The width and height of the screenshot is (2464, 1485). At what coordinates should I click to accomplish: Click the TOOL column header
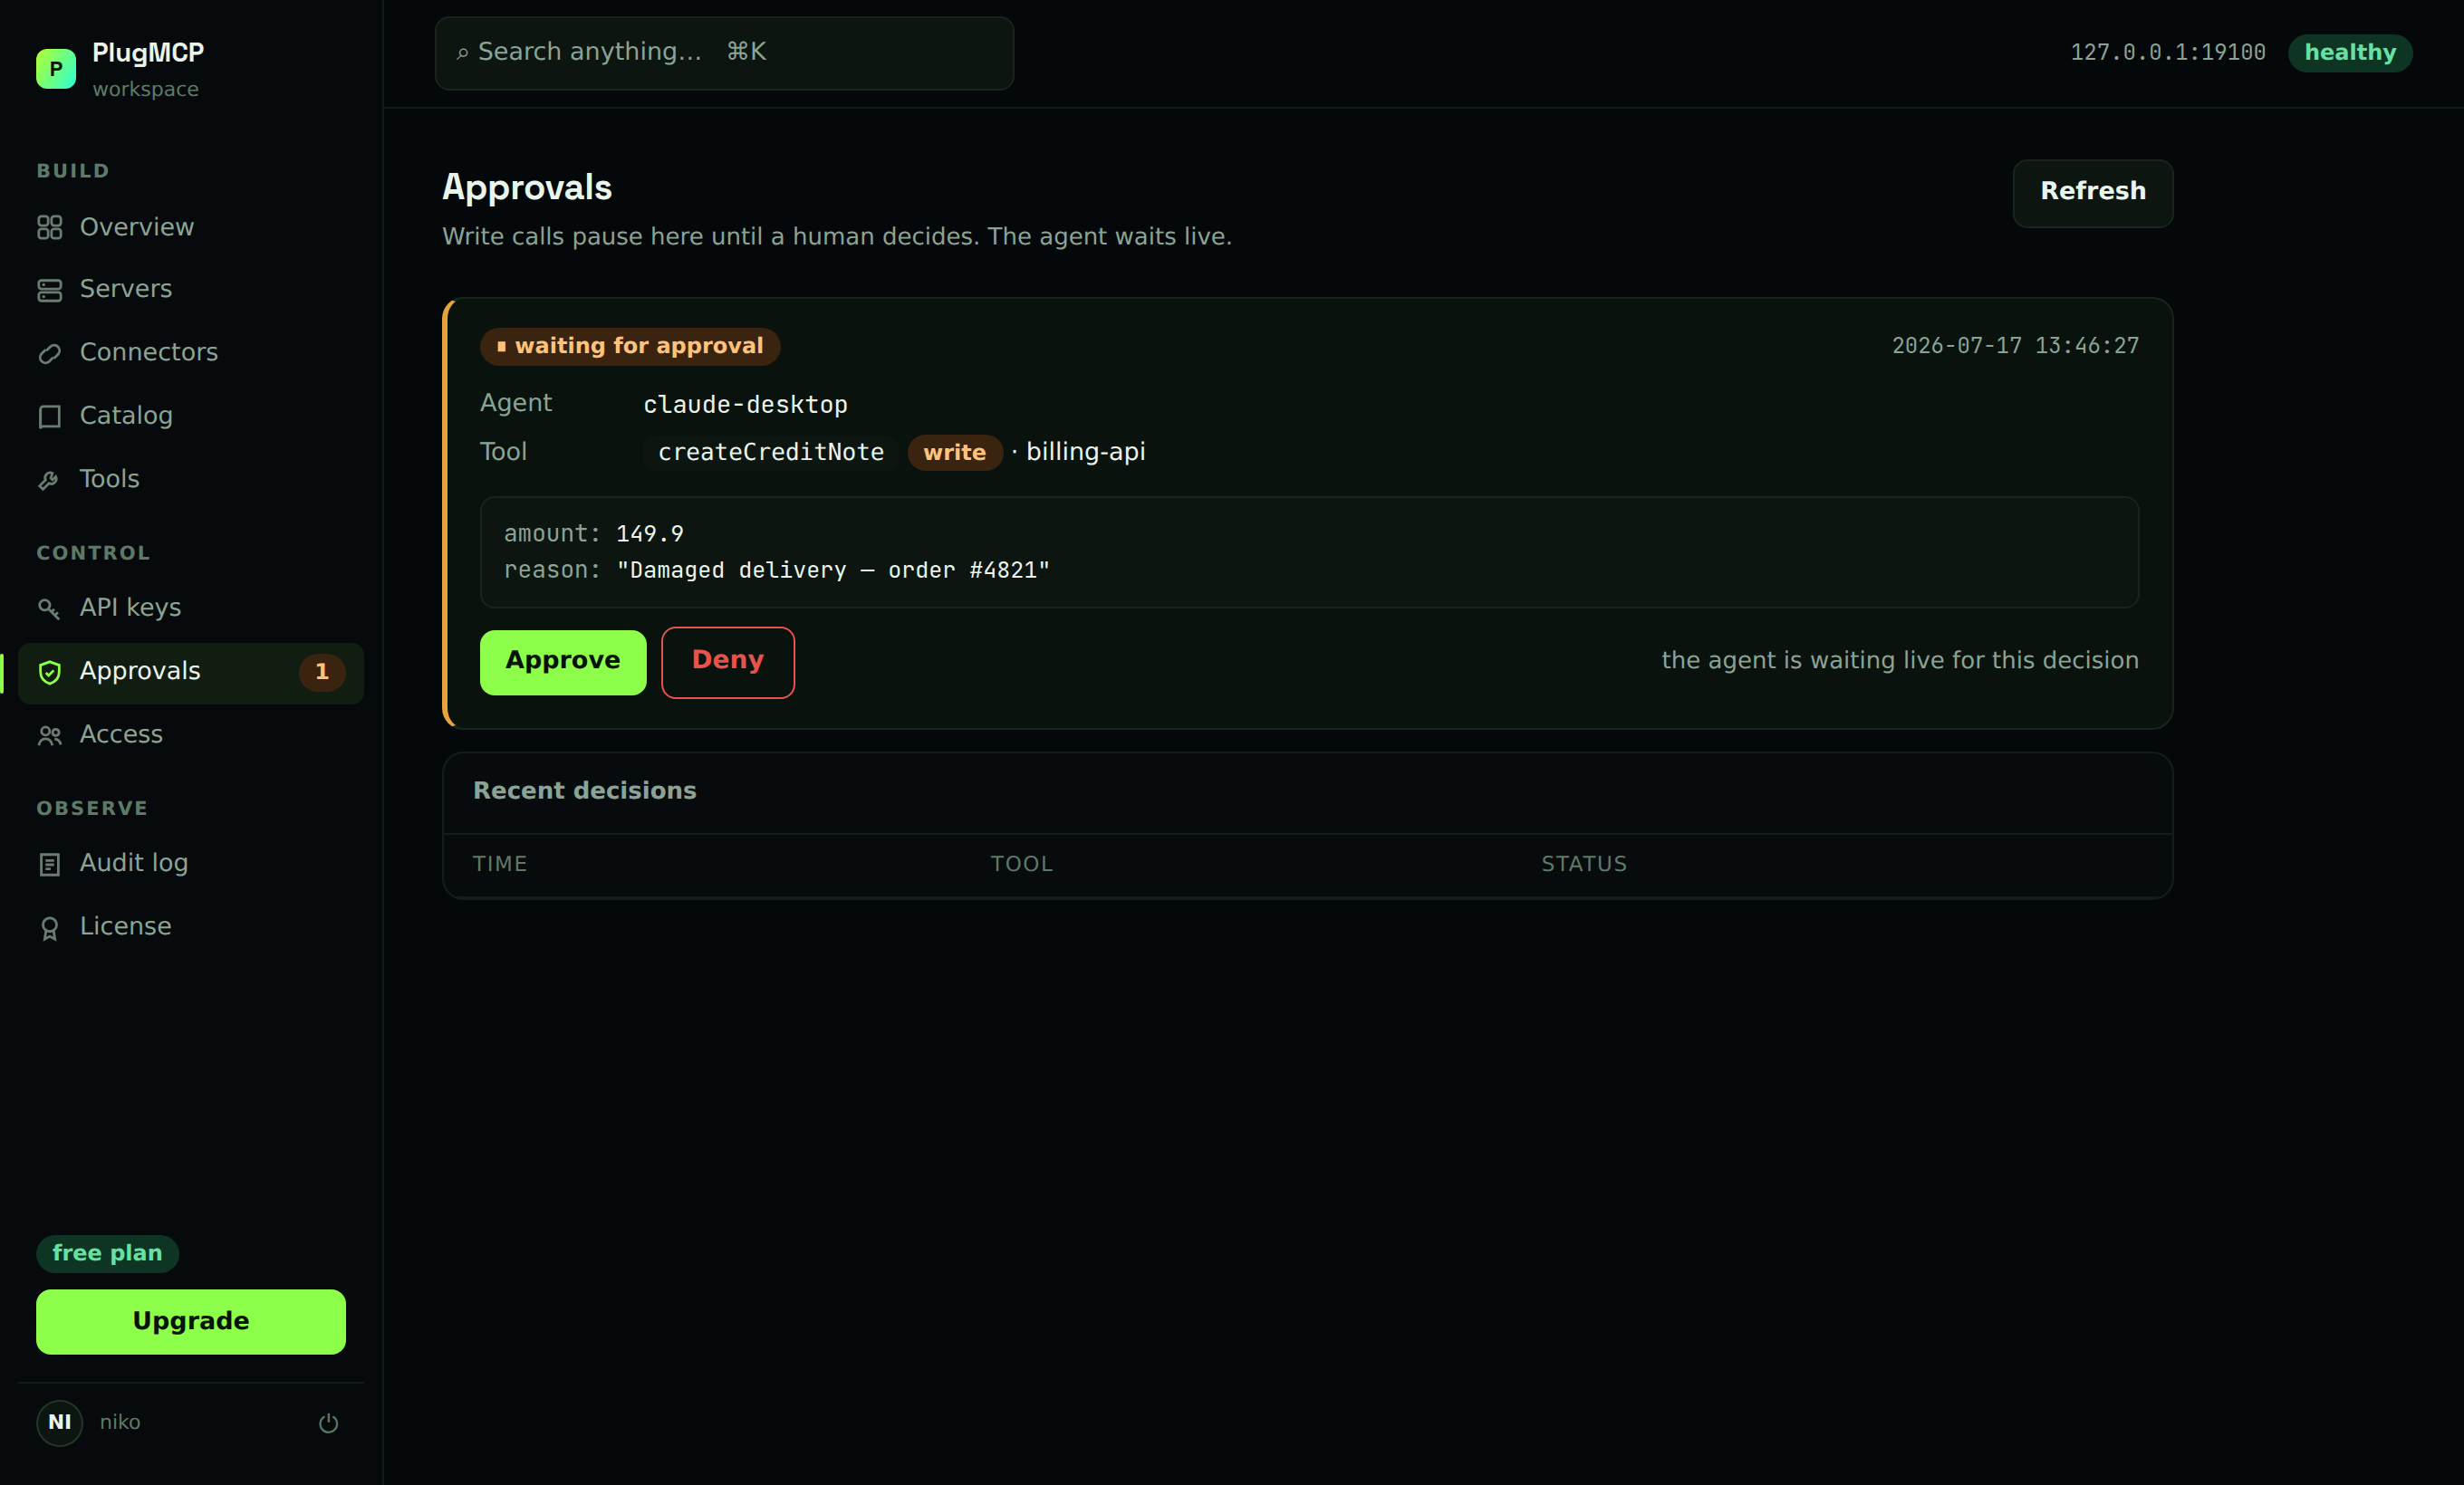pyautogui.click(x=1022, y=865)
